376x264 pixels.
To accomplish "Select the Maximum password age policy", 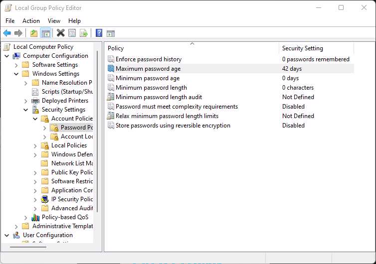I will click(x=148, y=69).
